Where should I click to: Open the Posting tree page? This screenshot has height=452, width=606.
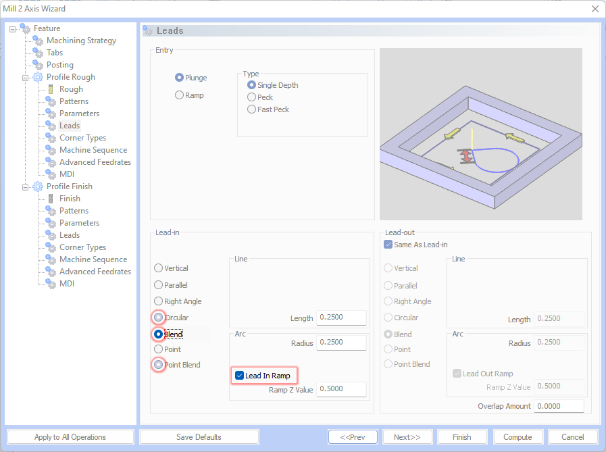click(x=60, y=65)
